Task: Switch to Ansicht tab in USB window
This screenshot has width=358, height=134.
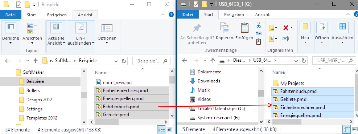Action: click(x=262, y=15)
